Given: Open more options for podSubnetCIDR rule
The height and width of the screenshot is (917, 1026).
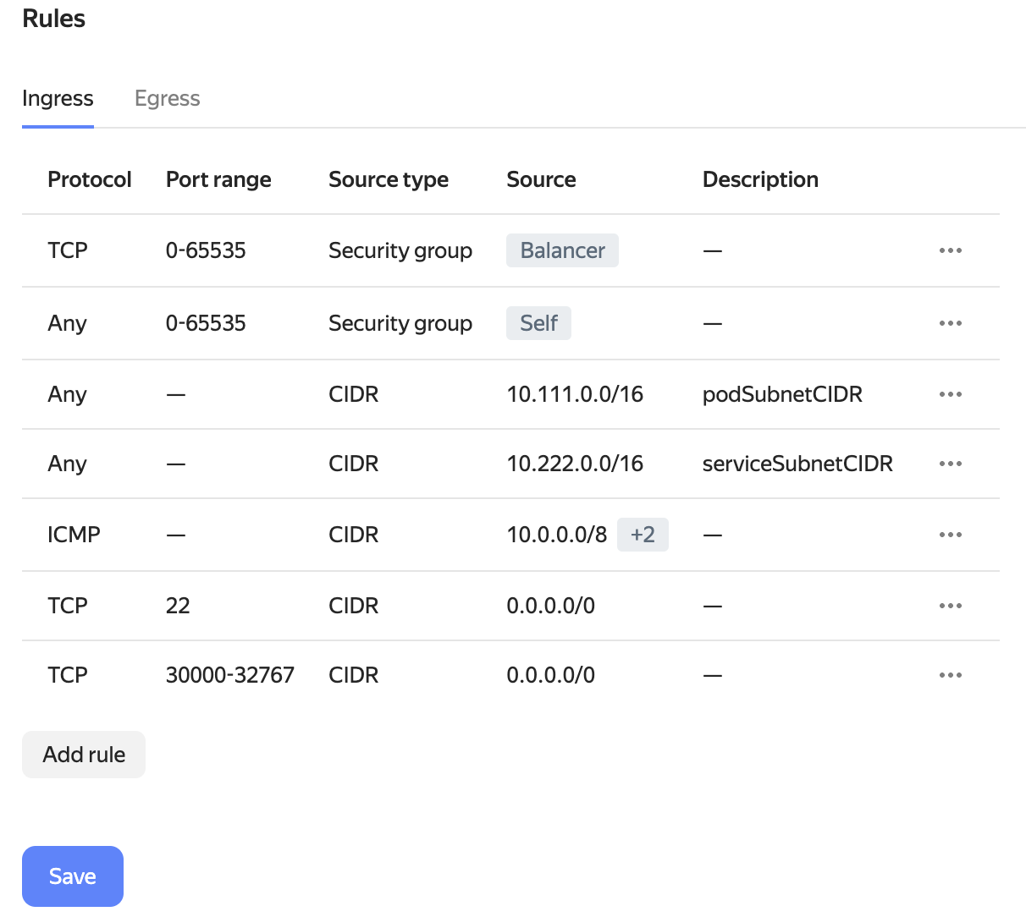Looking at the screenshot, I should (950, 394).
